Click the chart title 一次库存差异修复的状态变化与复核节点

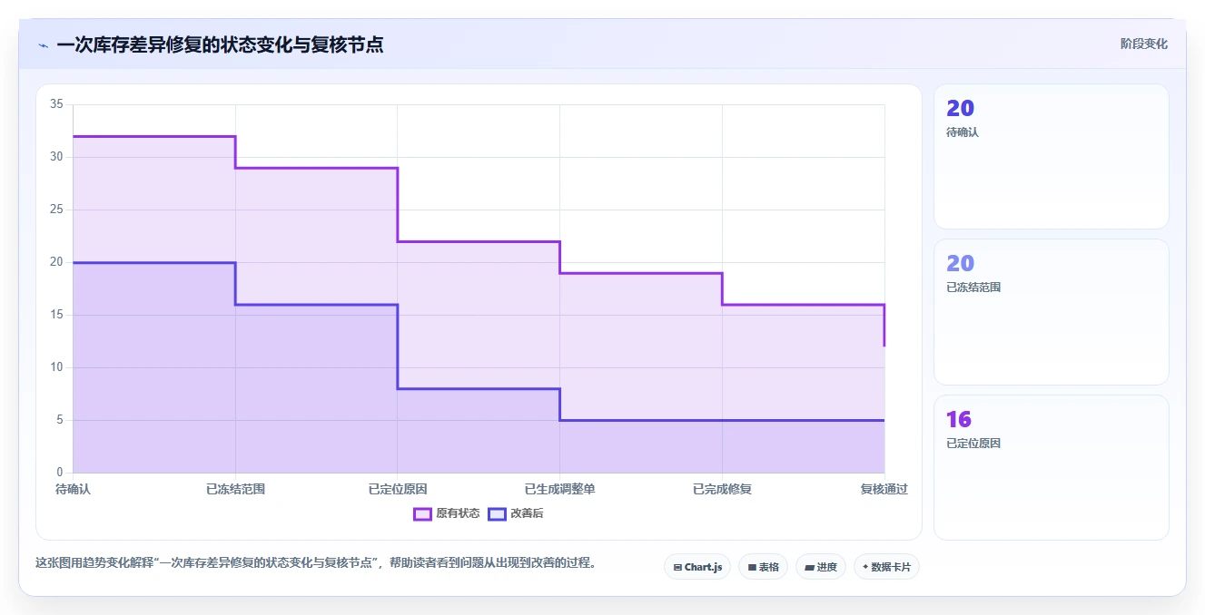click(x=220, y=44)
